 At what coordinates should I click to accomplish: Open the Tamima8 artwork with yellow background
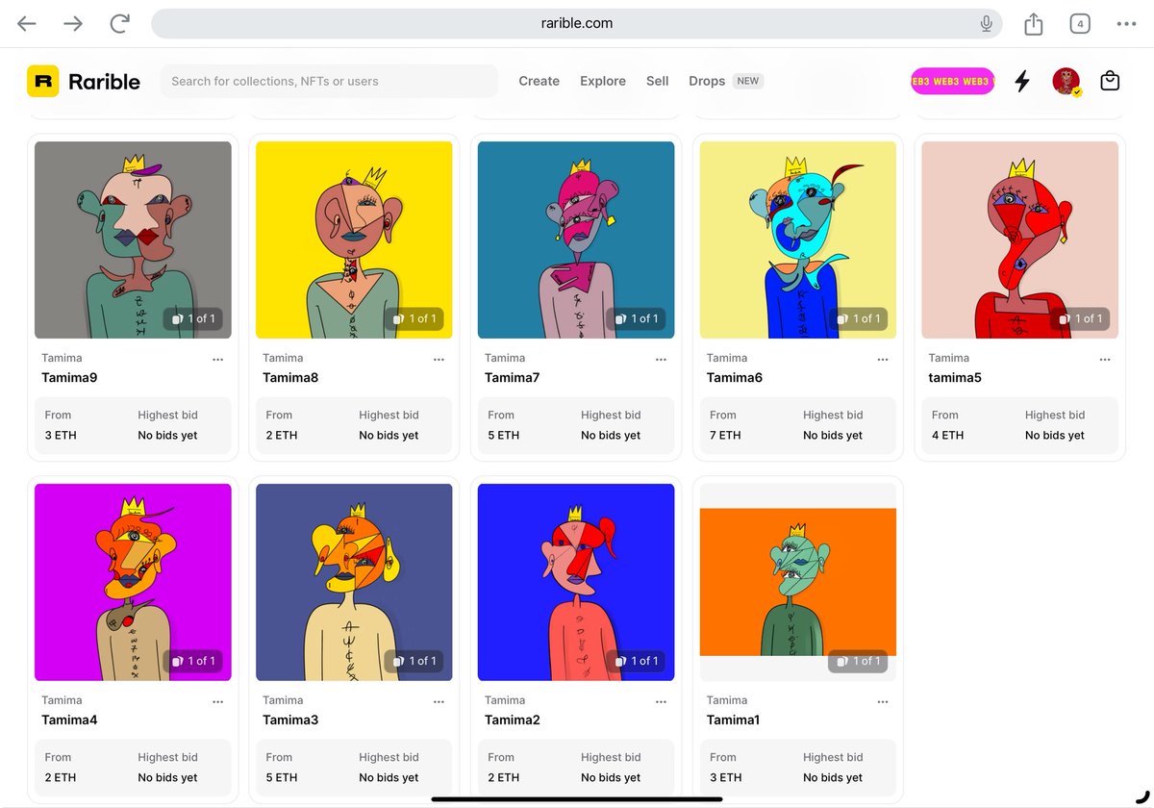354,240
